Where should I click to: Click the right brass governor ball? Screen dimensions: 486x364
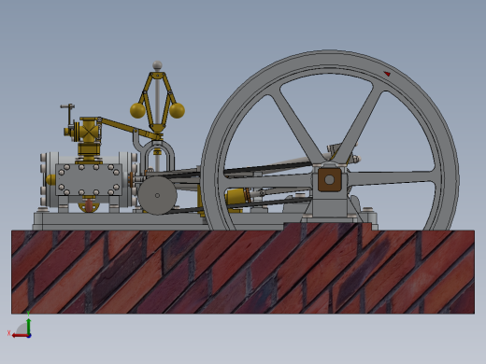(177, 110)
